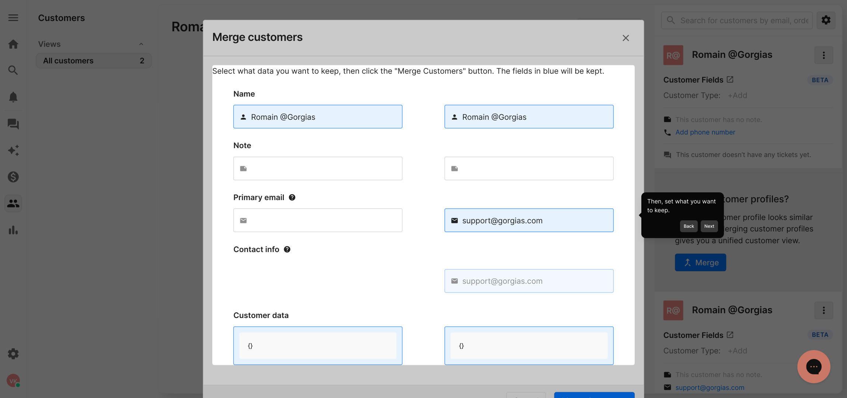Select right Name Romain @Gorgias field
Image resolution: width=847 pixels, height=398 pixels.
[x=529, y=117]
